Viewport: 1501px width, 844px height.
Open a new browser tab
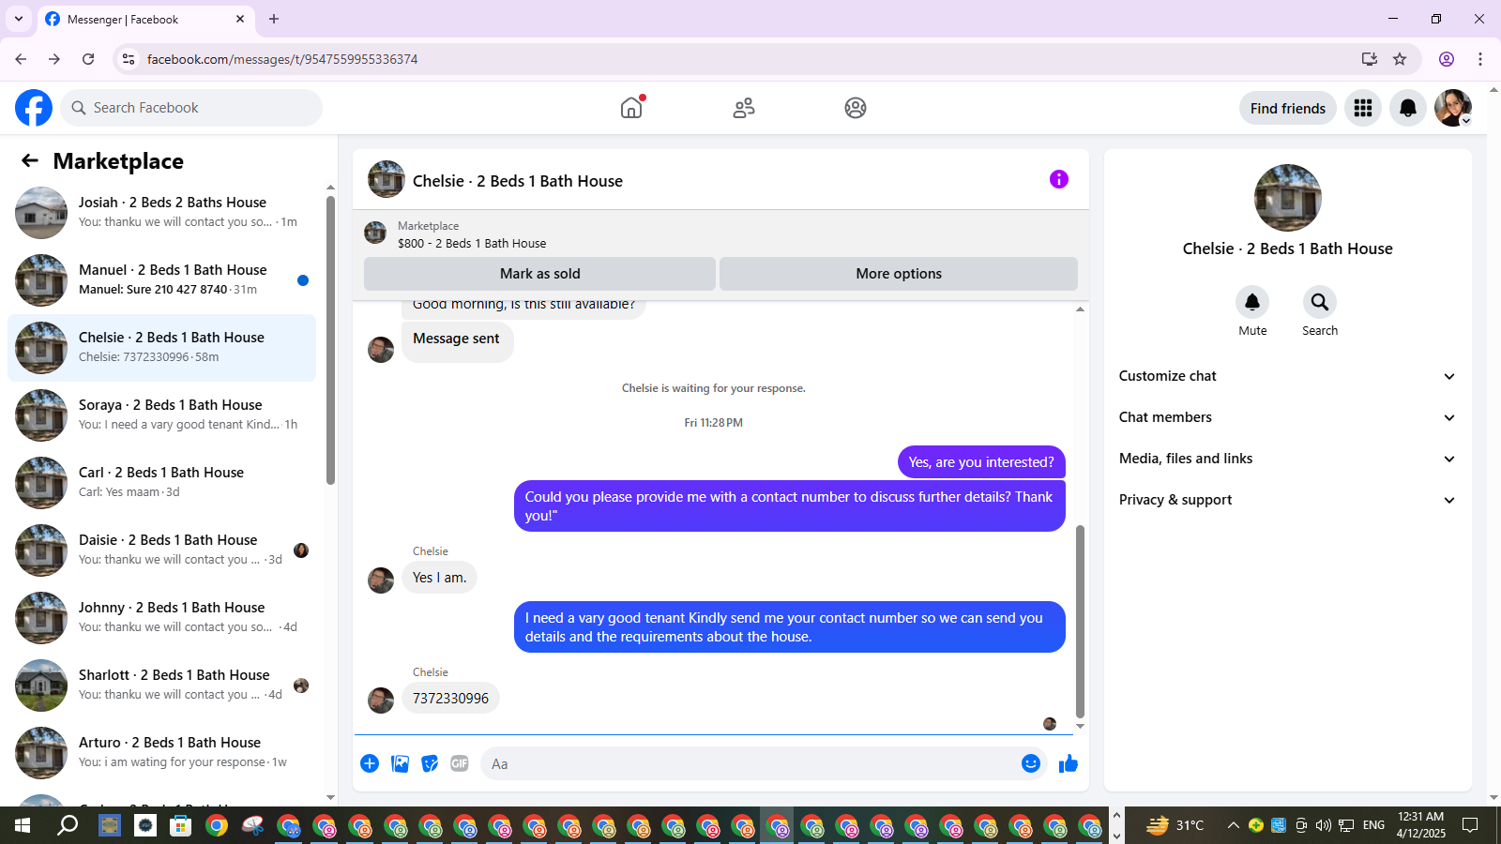click(274, 19)
